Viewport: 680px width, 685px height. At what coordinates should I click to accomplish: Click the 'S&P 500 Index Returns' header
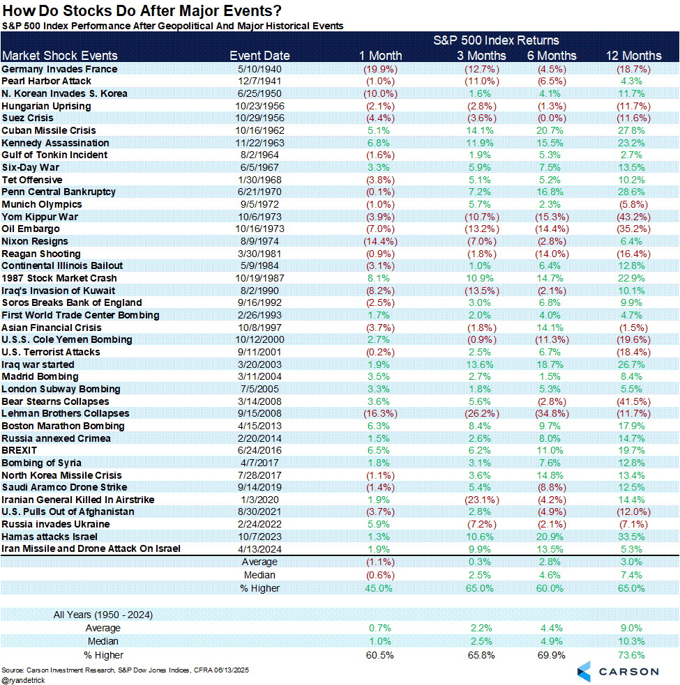click(x=497, y=40)
